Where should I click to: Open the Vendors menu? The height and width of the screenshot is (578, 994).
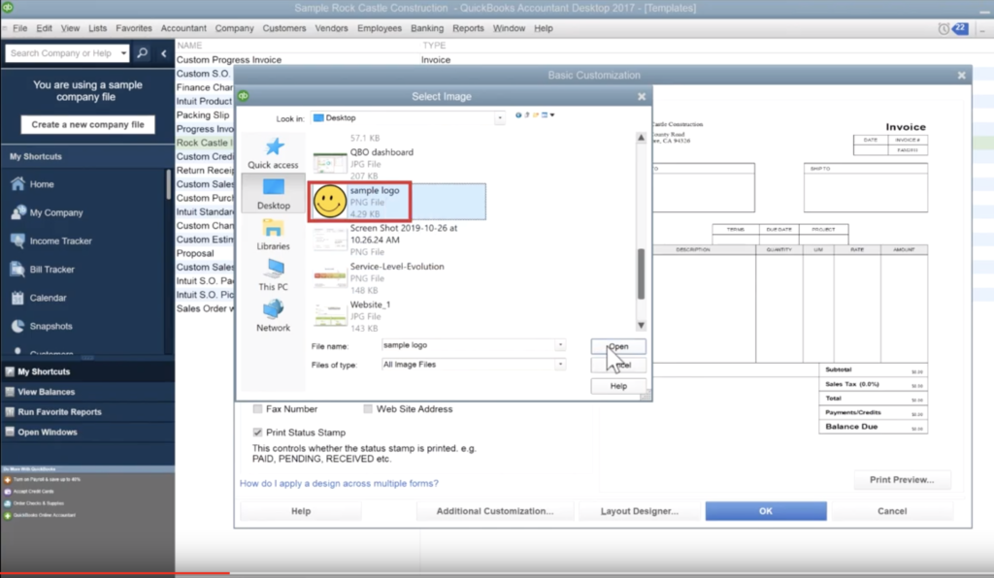(x=332, y=28)
